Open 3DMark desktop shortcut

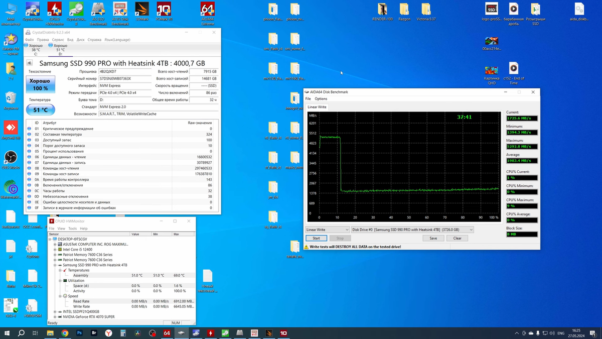pyautogui.click(x=142, y=12)
